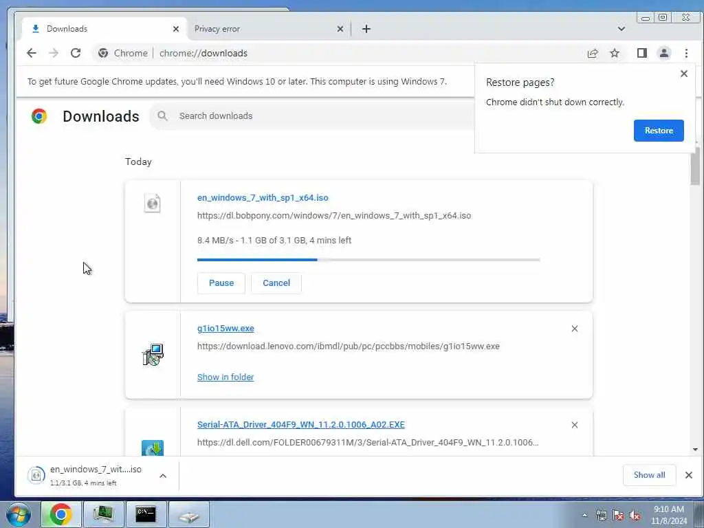Click the 8.4 MB/s download status text

point(274,240)
